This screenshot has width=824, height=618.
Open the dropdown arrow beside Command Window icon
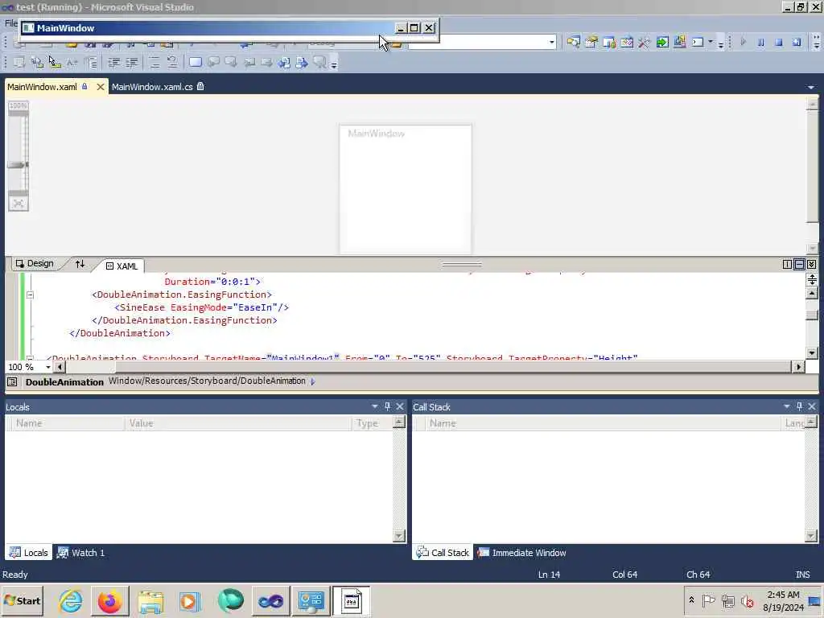coord(711,42)
